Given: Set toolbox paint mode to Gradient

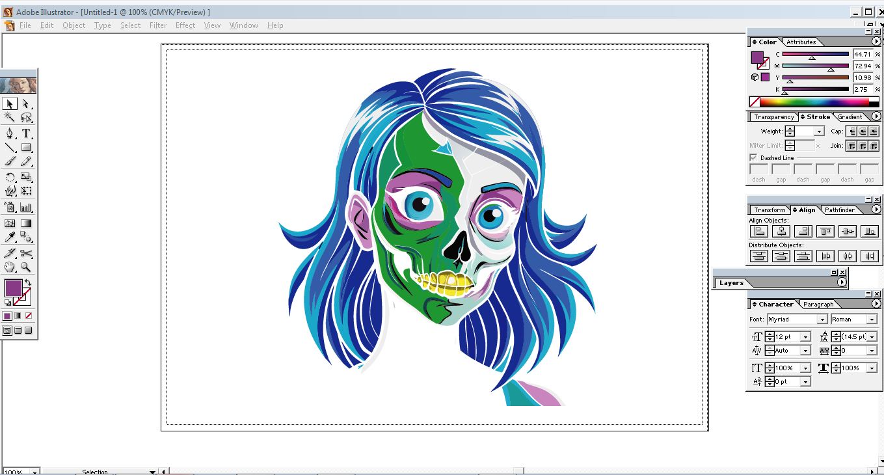Looking at the screenshot, I should coord(18,316).
